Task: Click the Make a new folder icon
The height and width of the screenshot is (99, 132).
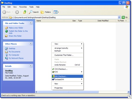Action: click(6, 28)
